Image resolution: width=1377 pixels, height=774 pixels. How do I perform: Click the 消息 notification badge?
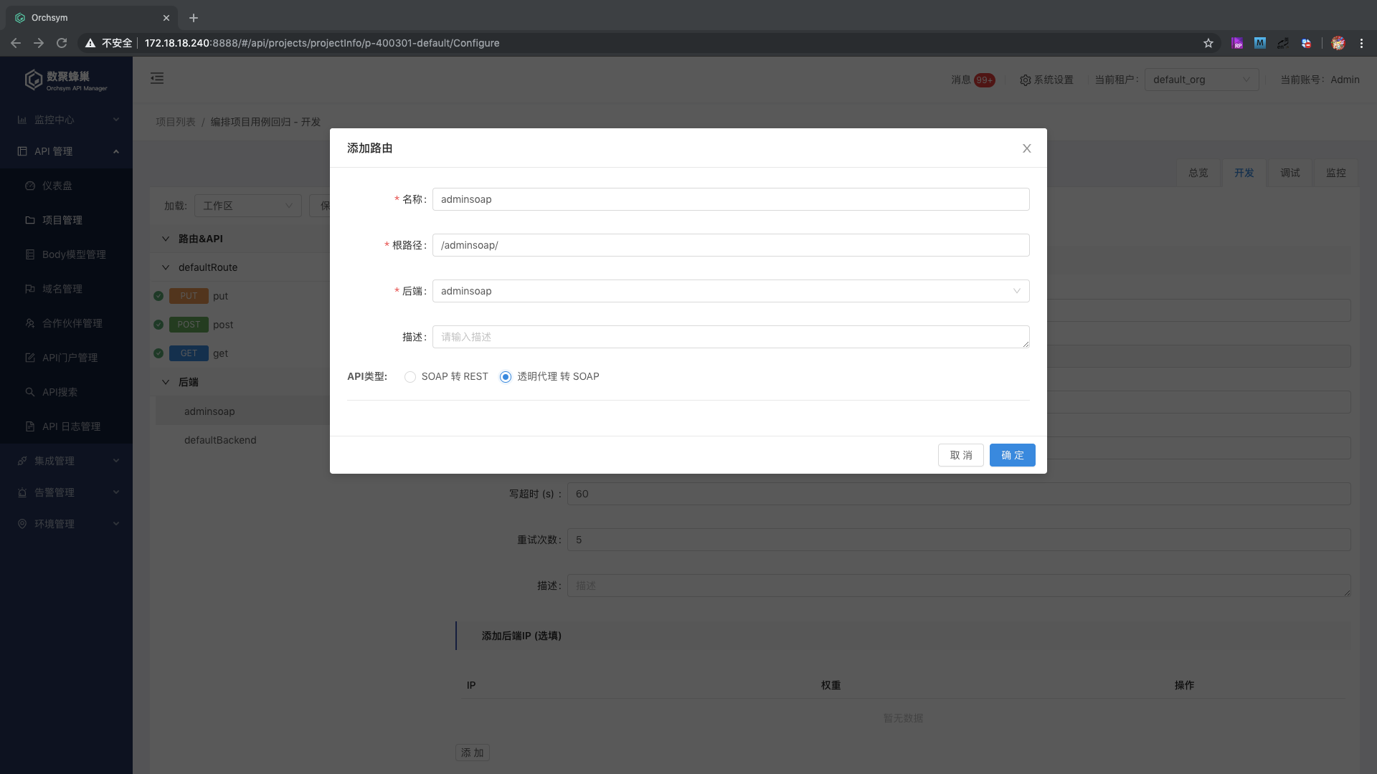point(984,80)
